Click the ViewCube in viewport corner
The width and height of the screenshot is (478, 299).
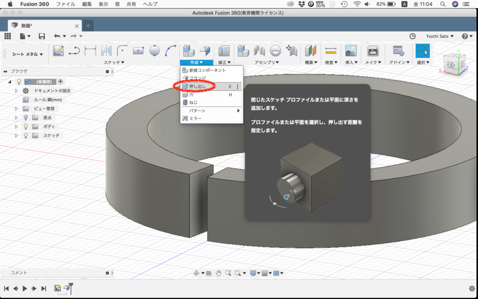455,64
